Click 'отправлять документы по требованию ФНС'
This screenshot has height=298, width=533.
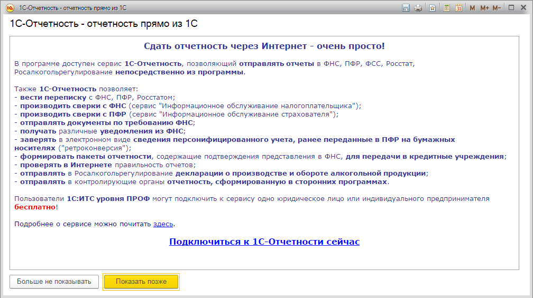(x=106, y=123)
